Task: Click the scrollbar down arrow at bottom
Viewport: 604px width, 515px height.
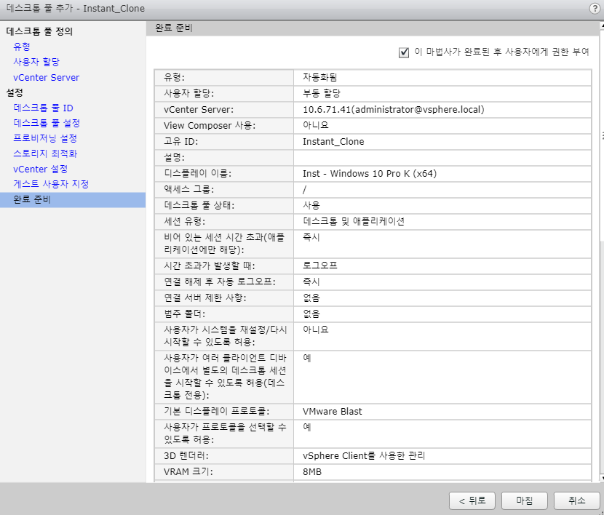Action: point(602,478)
